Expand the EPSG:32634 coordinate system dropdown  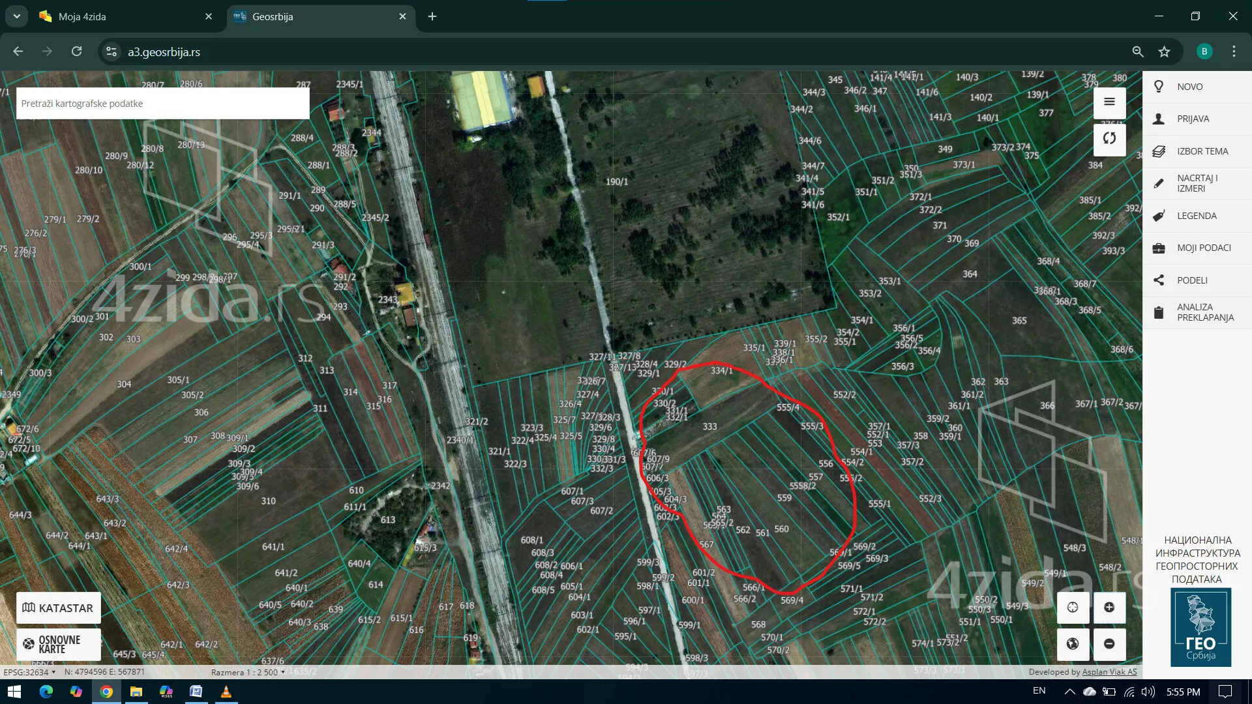point(30,672)
